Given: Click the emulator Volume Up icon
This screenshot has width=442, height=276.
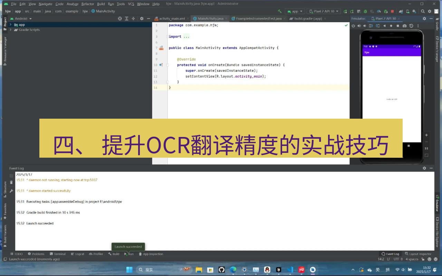Looking at the screenshot, I should [359, 26].
